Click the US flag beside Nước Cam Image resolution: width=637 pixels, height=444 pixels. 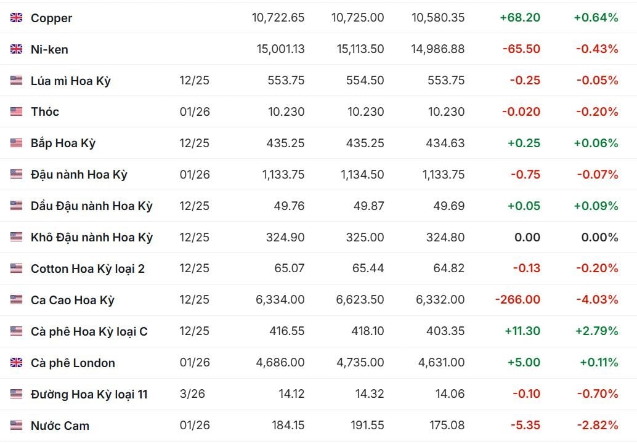pos(17,426)
